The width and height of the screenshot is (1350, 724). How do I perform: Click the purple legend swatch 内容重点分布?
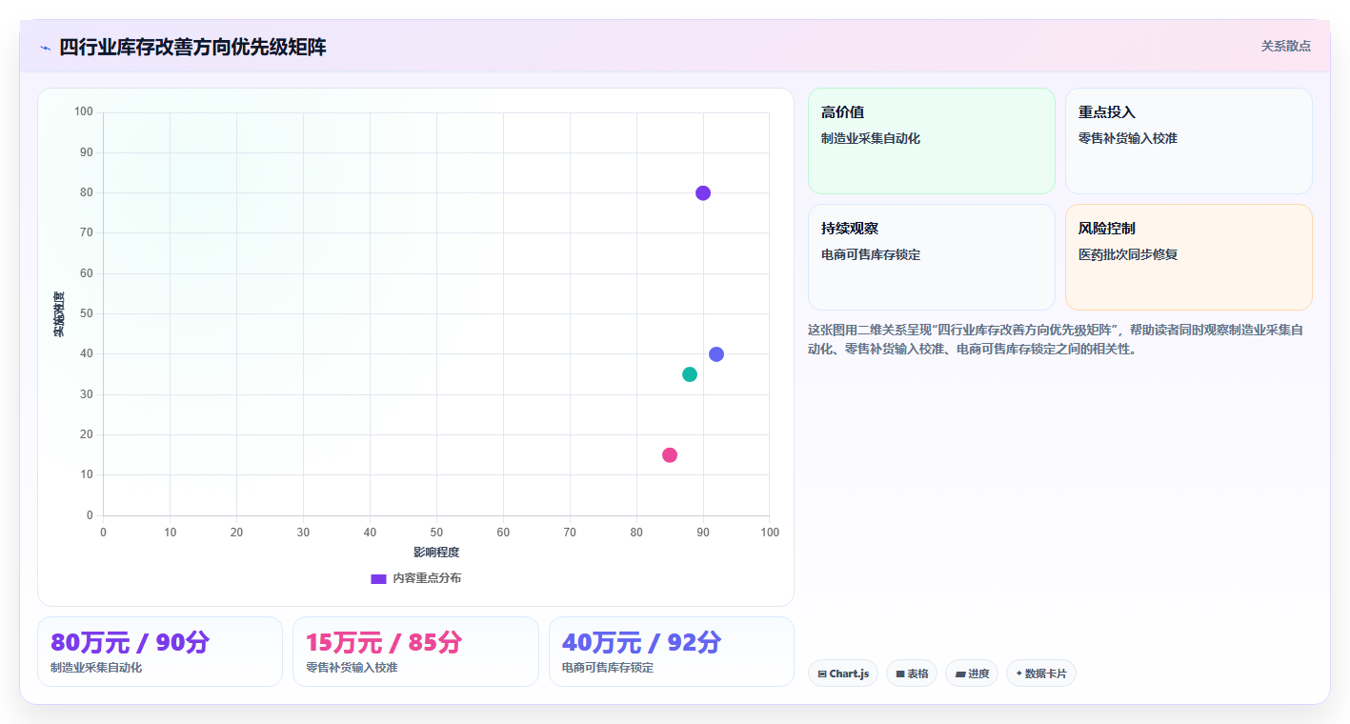(378, 578)
